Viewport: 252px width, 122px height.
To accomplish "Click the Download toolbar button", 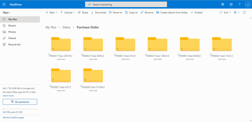I will pyautogui.click(x=99, y=12).
